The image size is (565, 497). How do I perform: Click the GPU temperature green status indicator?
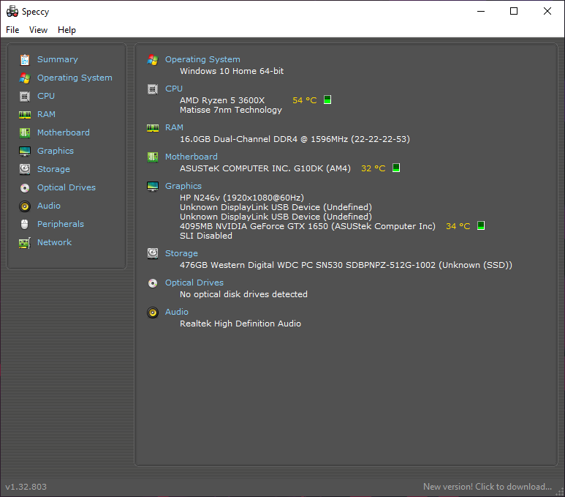tap(481, 225)
